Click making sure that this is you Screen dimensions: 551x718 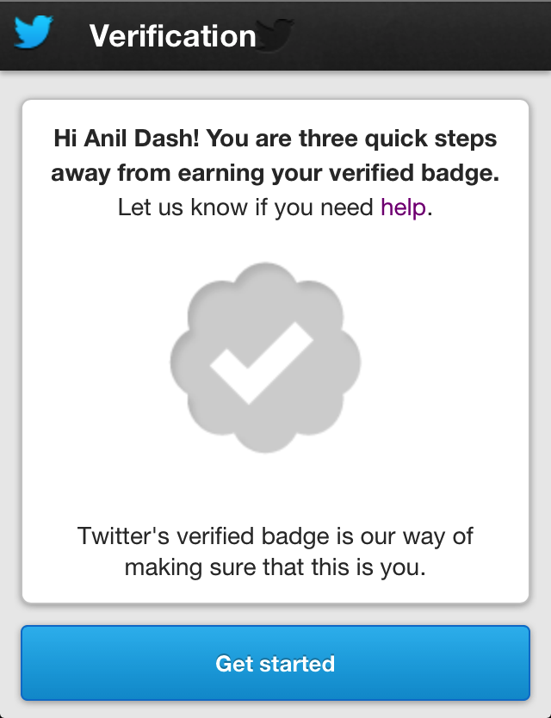pyautogui.click(x=275, y=567)
